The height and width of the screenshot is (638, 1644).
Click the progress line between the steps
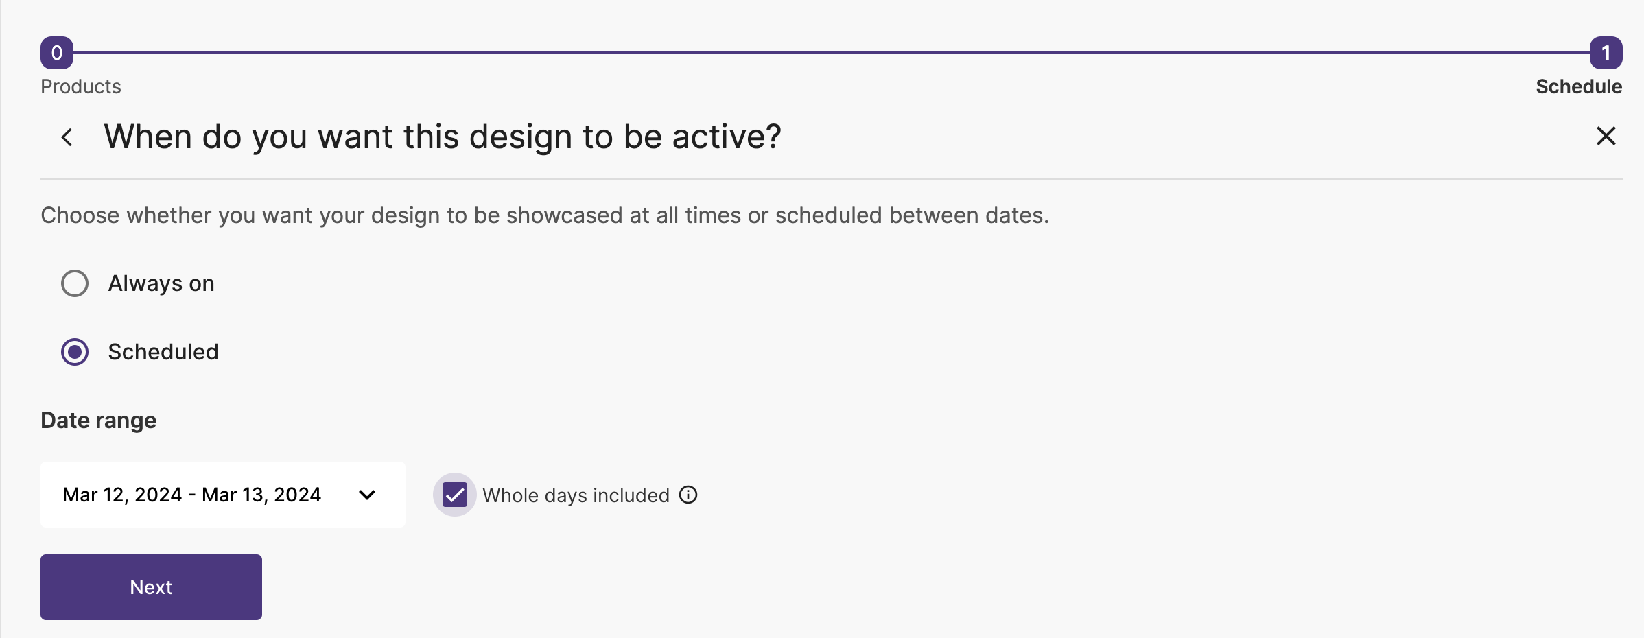coord(831,53)
